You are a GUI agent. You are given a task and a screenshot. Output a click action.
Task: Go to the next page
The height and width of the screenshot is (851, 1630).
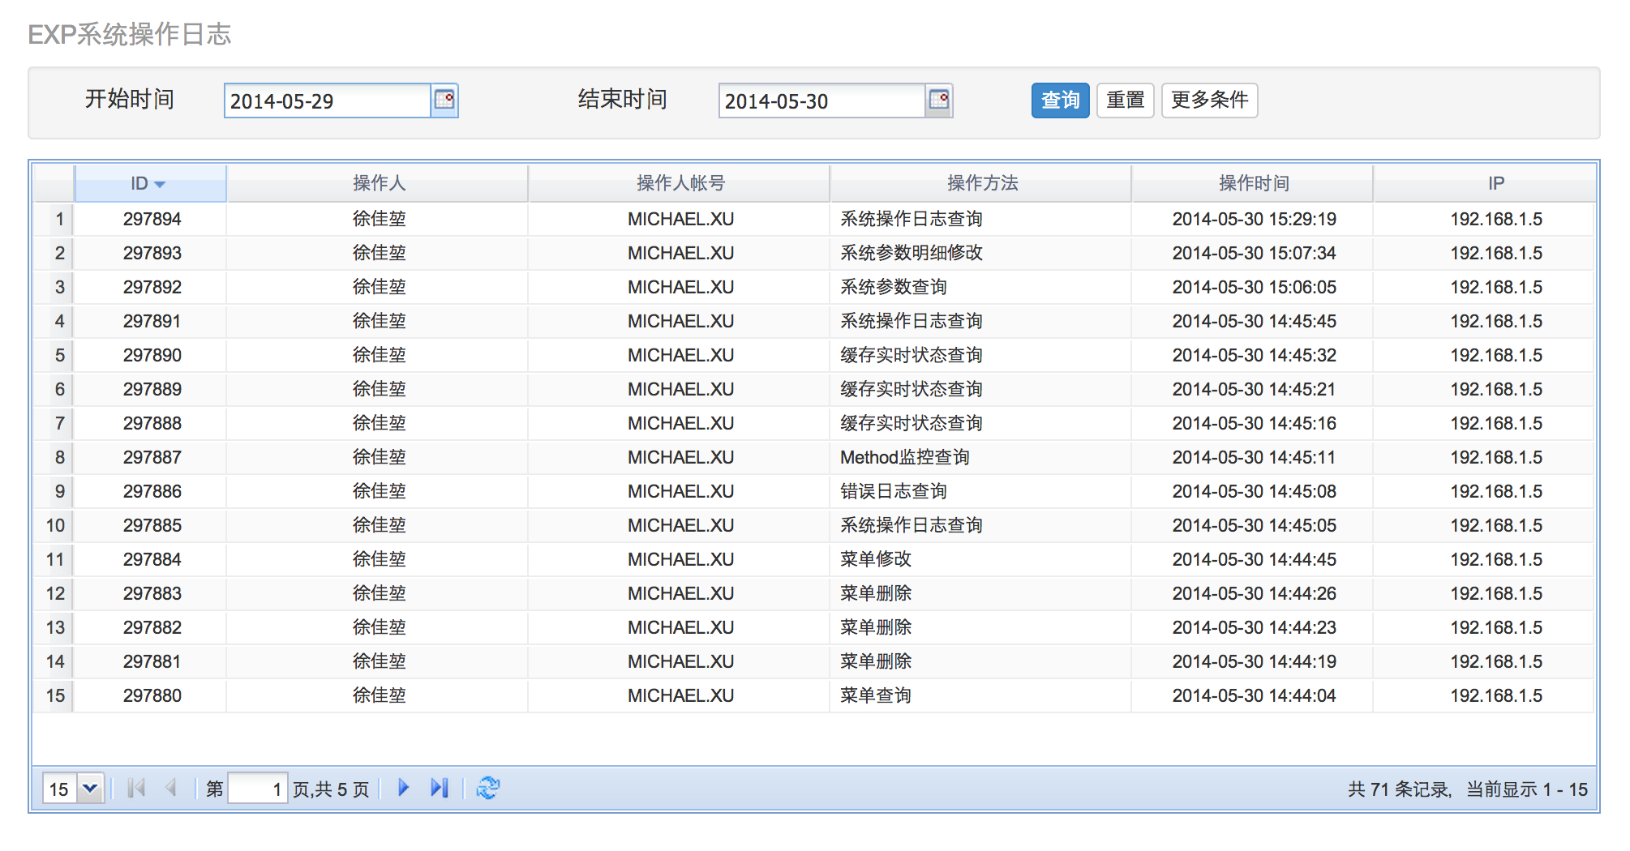(x=403, y=788)
